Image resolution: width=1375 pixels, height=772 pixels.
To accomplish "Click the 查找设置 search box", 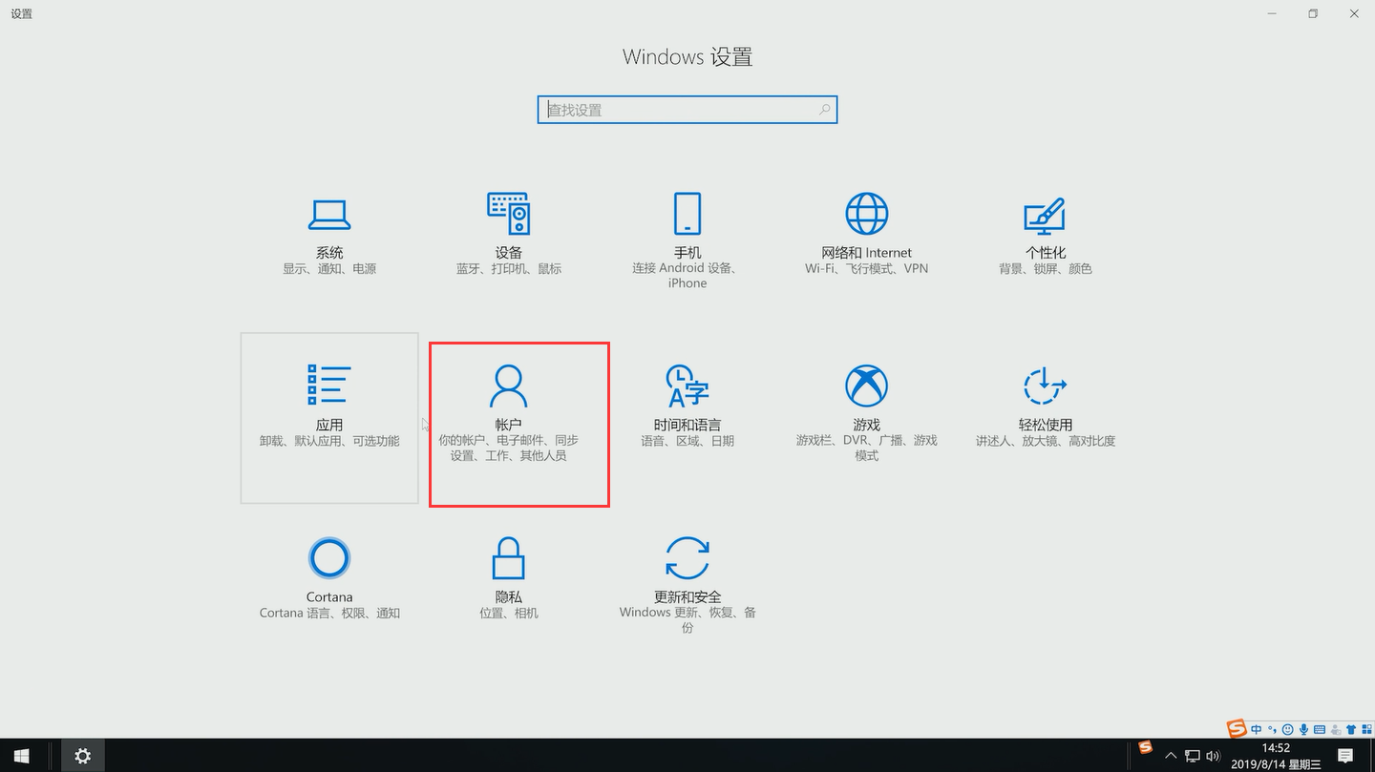I will click(x=687, y=110).
